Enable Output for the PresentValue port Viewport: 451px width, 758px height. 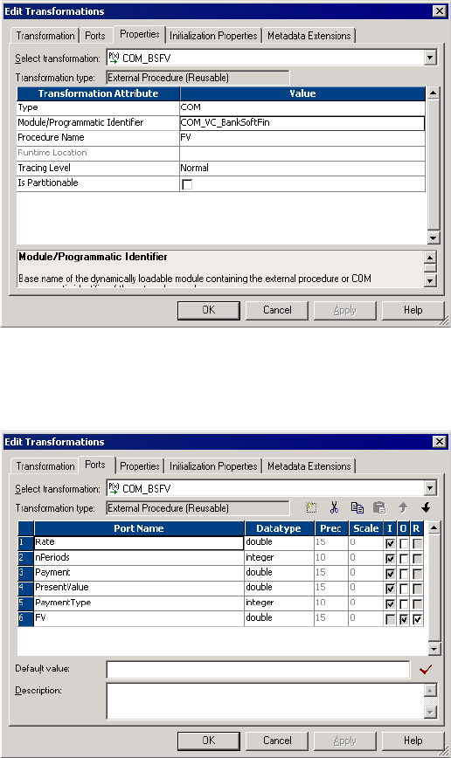click(x=404, y=589)
